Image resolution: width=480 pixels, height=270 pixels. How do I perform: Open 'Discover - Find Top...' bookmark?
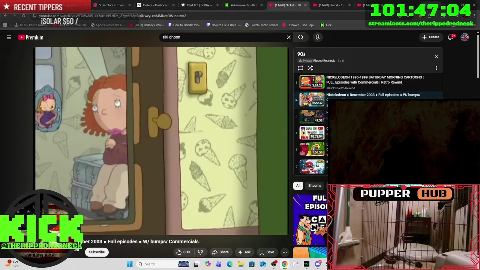click(298, 25)
